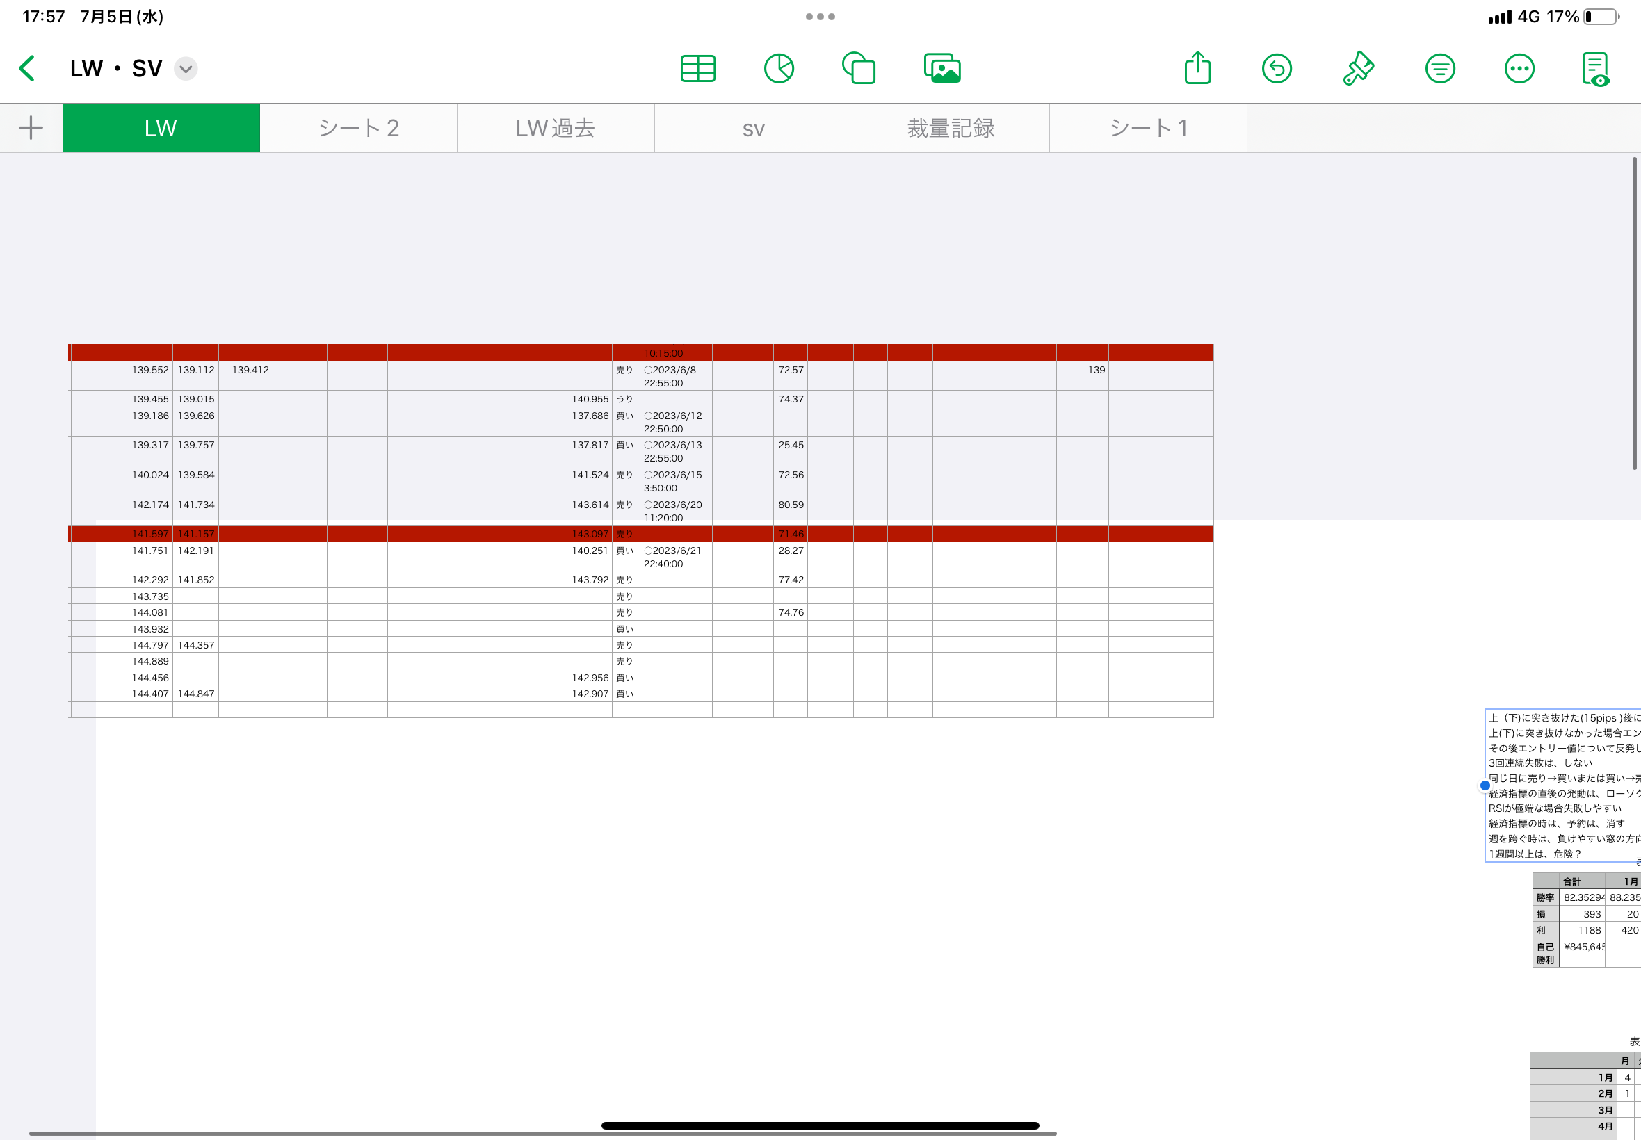This screenshot has width=1641, height=1140.
Task: Tap the insert table icon
Action: [x=697, y=69]
